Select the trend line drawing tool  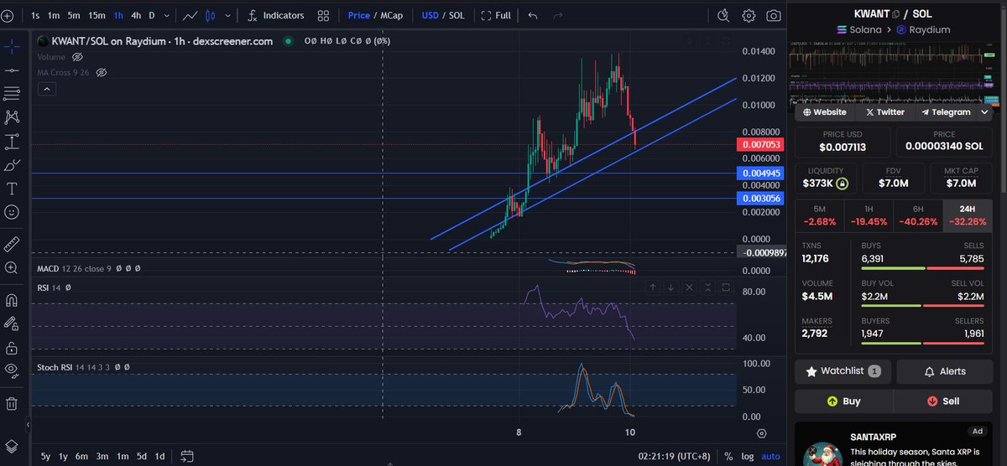pos(12,70)
